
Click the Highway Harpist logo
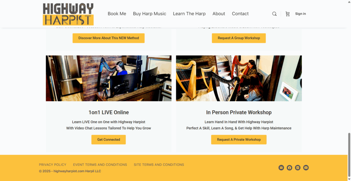[x=68, y=14]
